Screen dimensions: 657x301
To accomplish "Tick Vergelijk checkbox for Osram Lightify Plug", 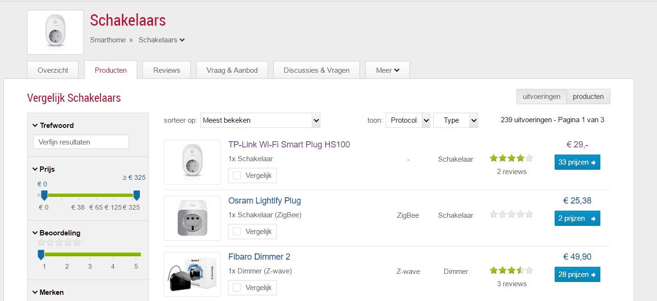I will [237, 232].
